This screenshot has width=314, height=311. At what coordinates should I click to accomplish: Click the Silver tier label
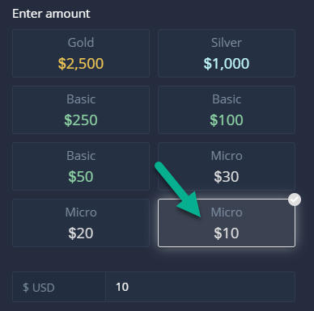coord(227,43)
